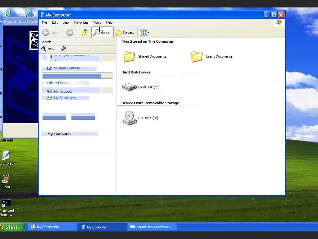318x239 pixels.
Task: Open My Documents in Other Places
Action: (x=65, y=98)
